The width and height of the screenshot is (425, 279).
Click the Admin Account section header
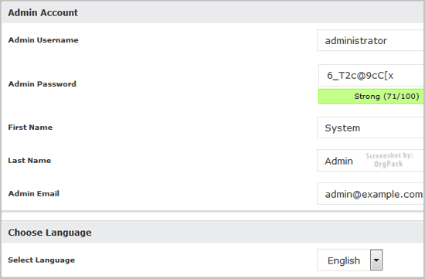coord(213,12)
